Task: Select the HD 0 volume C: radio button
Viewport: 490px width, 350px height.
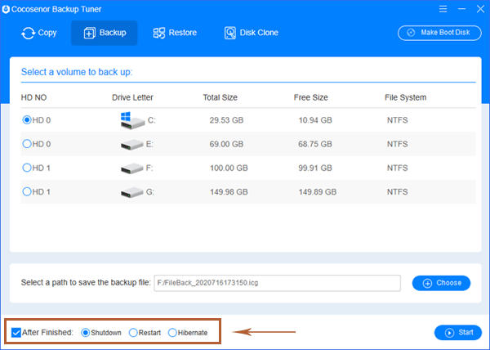Action: 27,119
